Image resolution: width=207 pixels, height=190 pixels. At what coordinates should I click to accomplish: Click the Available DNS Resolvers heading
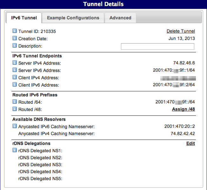point(39,119)
